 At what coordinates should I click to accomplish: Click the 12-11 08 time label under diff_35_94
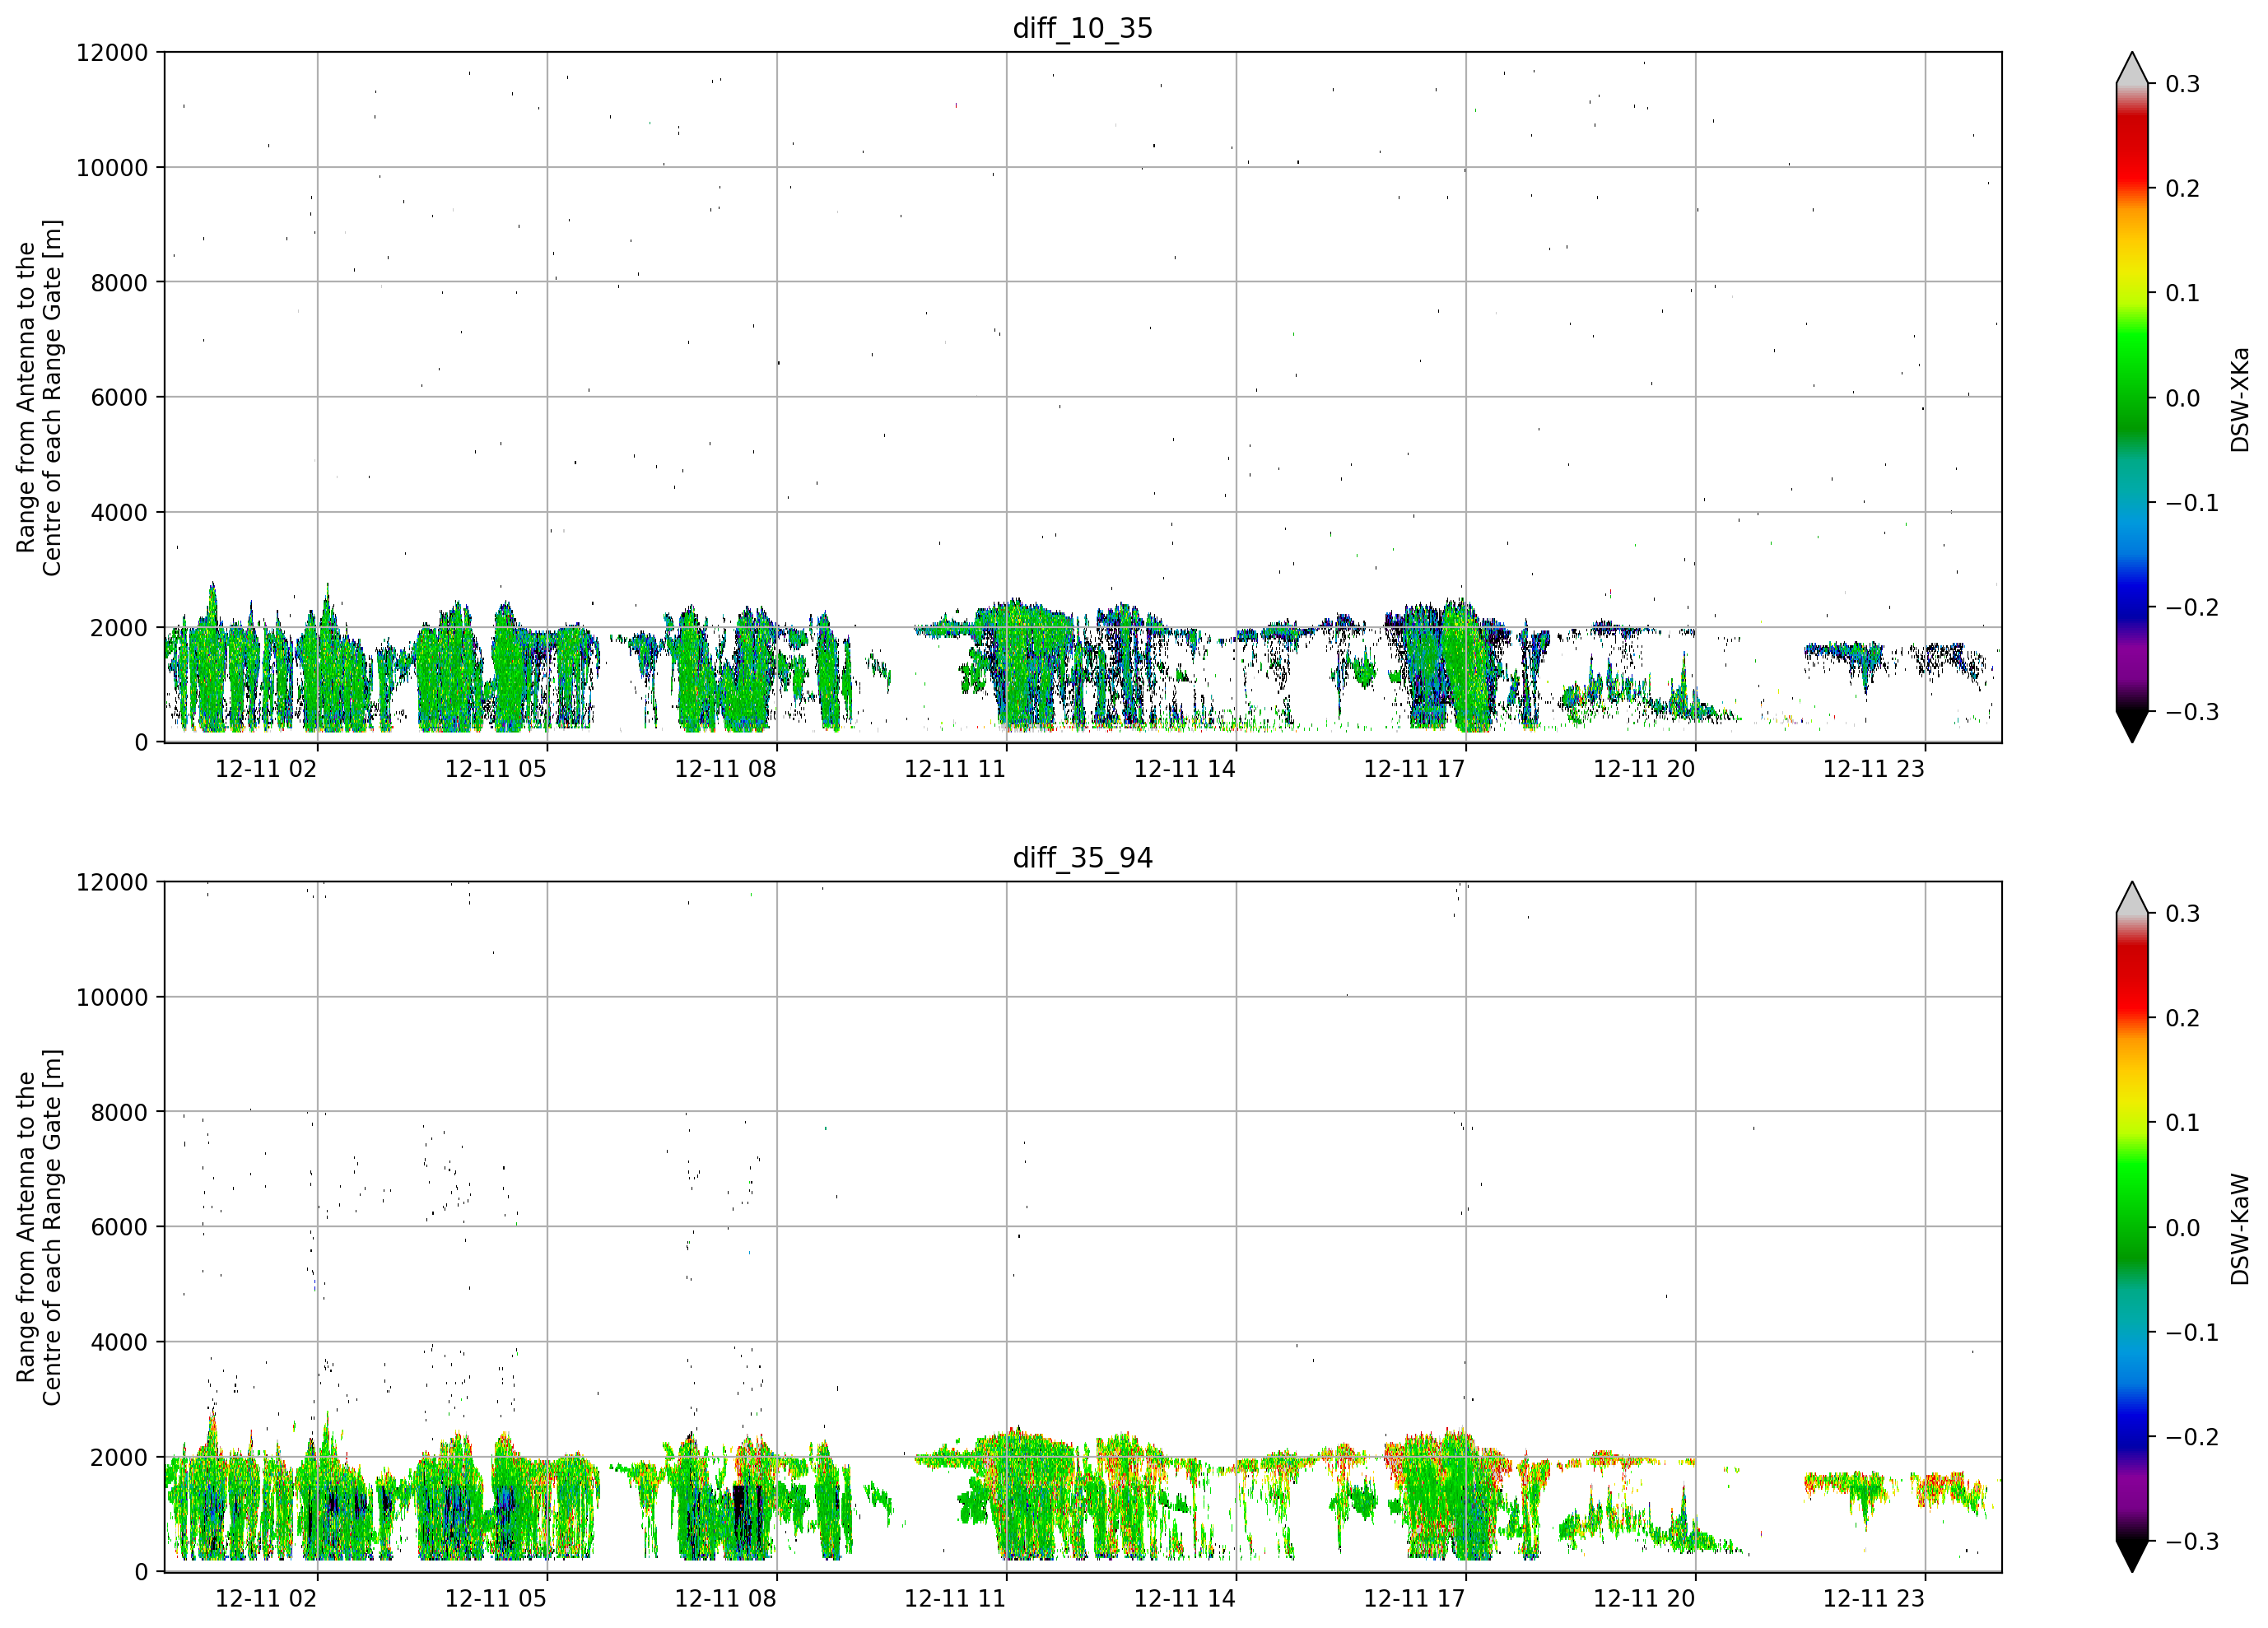pos(725,1599)
